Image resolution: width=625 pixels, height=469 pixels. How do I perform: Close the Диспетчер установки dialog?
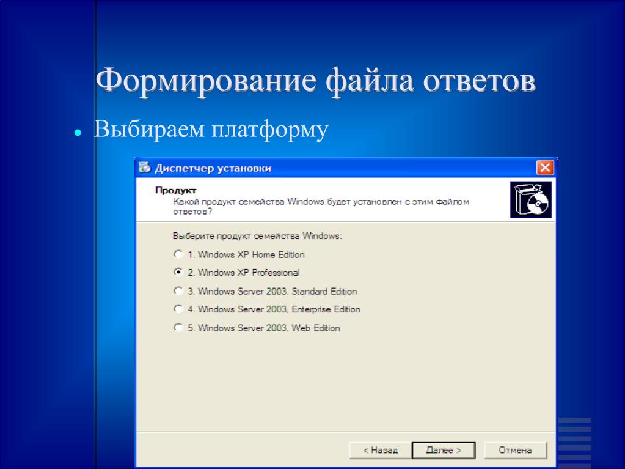pyautogui.click(x=544, y=168)
